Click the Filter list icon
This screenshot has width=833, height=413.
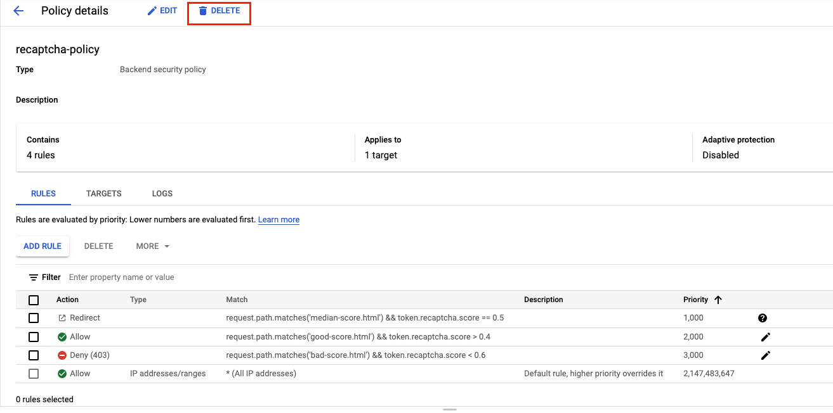point(34,277)
